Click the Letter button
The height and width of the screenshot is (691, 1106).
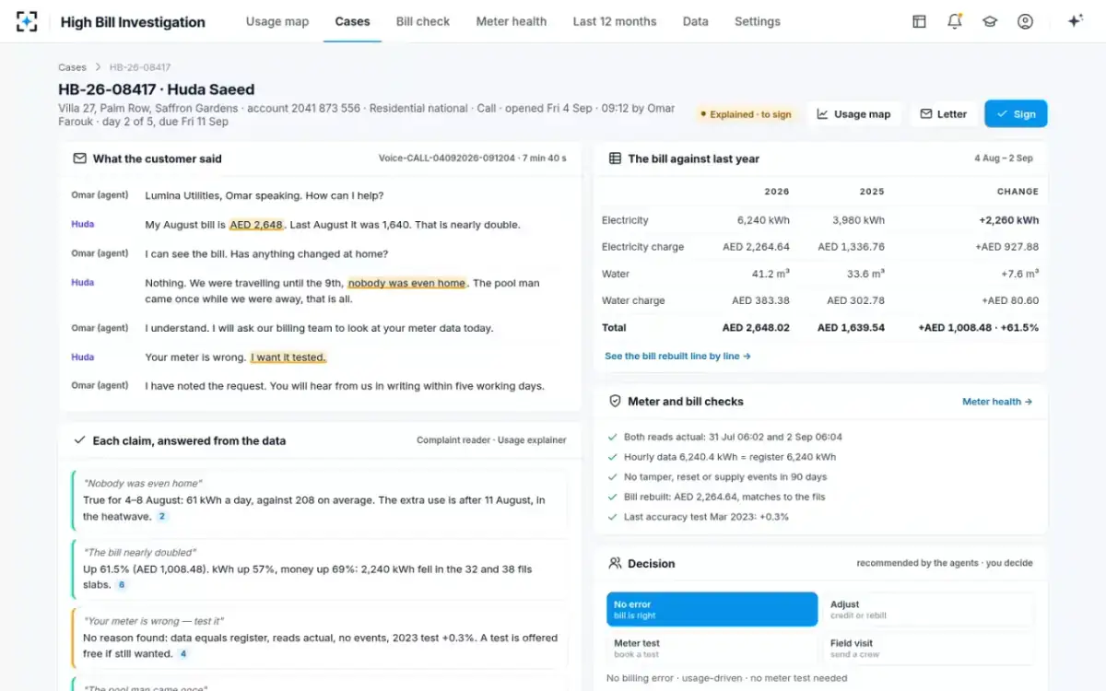coord(943,114)
